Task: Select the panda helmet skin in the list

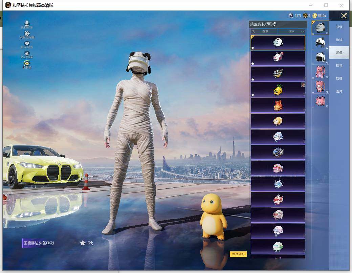Action: [x=278, y=43]
